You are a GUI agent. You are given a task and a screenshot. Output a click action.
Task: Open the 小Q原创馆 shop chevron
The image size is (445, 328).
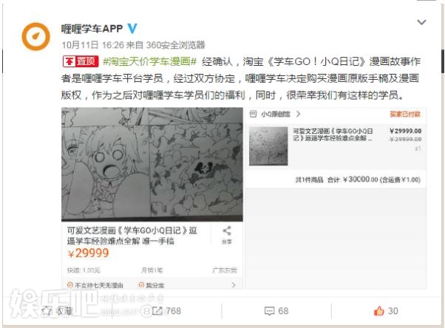(x=298, y=114)
